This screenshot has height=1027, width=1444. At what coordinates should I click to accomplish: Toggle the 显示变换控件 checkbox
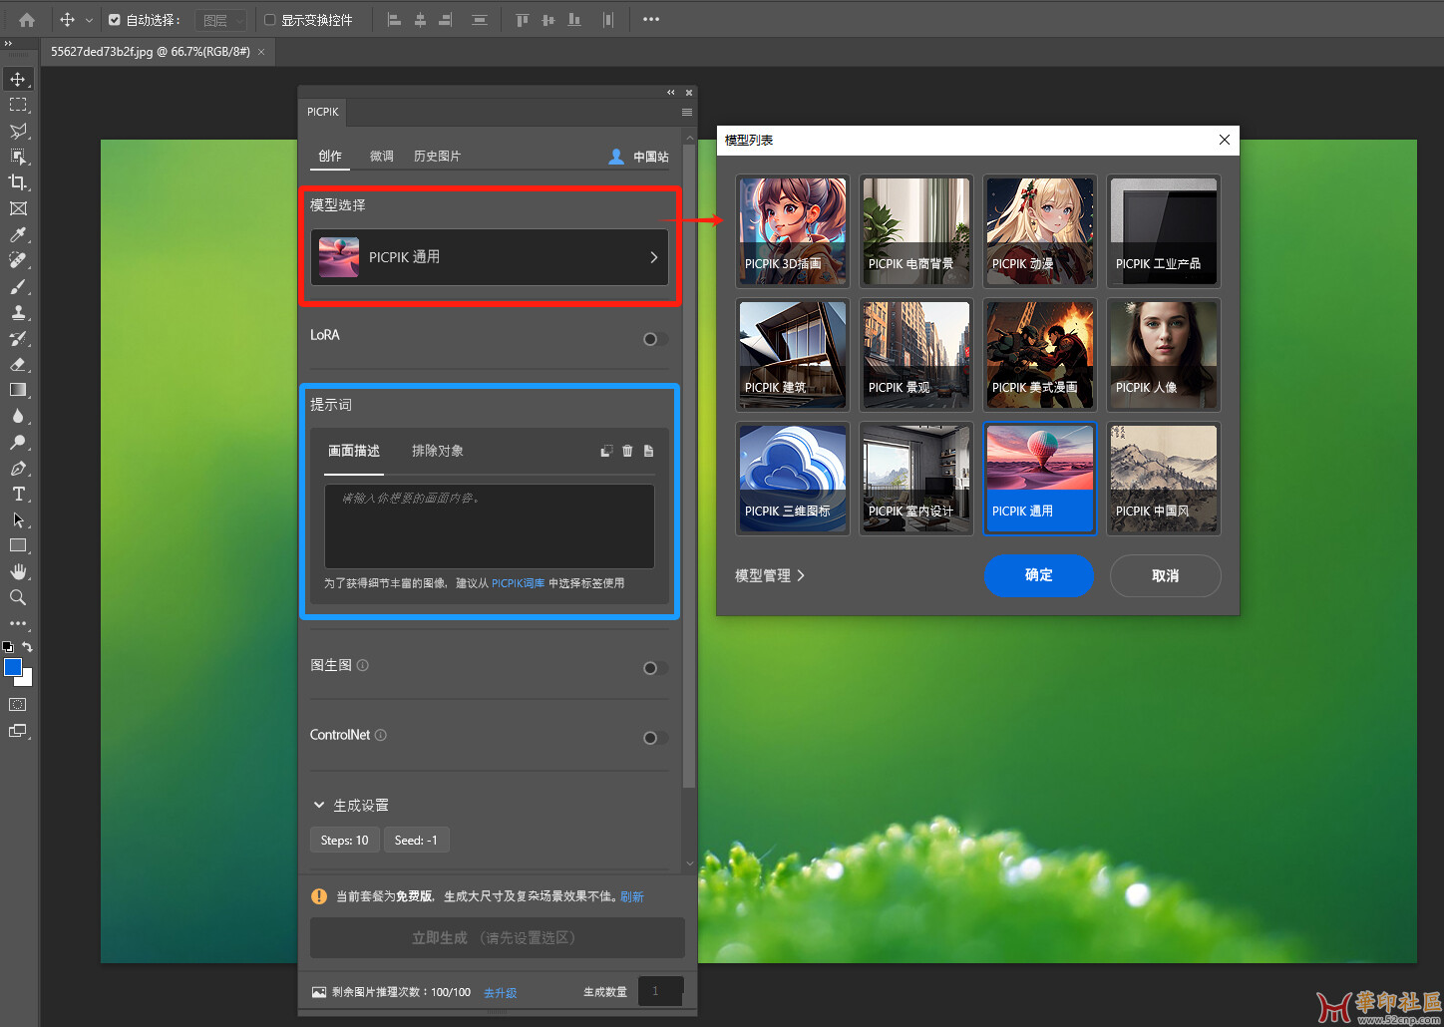click(x=269, y=19)
